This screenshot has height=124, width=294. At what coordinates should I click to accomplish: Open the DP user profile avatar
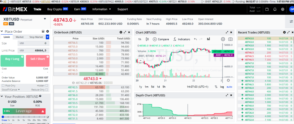(291, 9)
